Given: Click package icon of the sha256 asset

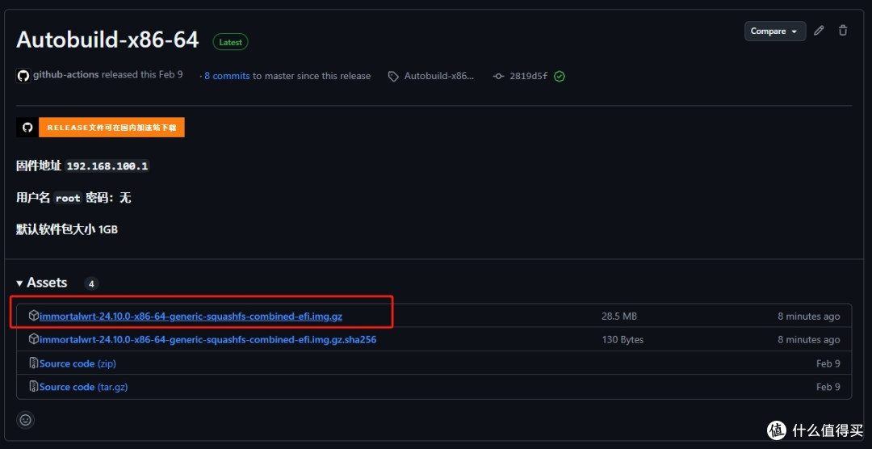Looking at the screenshot, I should [34, 339].
